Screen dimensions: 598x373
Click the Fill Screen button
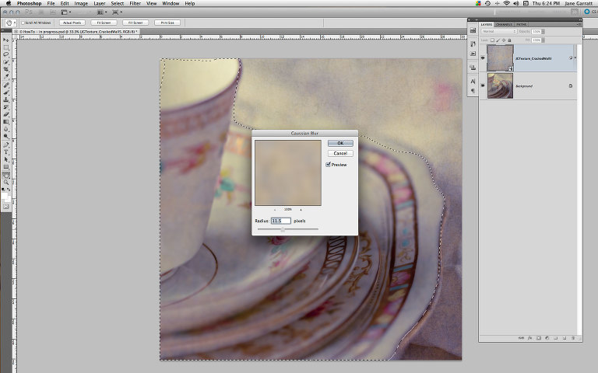coord(135,23)
